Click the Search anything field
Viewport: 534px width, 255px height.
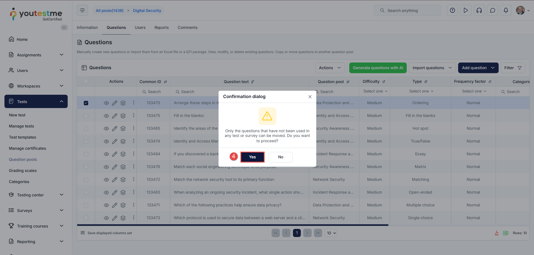(x=407, y=11)
